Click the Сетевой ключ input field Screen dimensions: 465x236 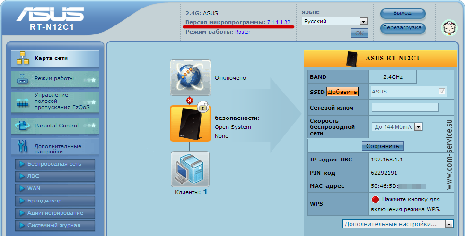click(405, 107)
